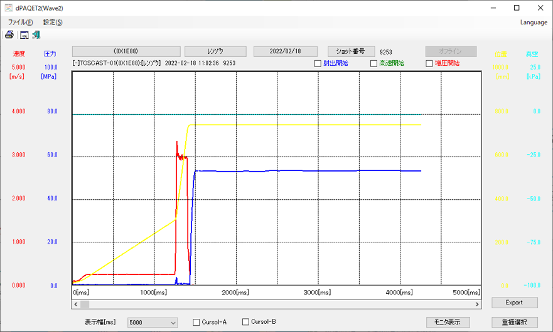Open the 設定(S) menu

click(53, 23)
